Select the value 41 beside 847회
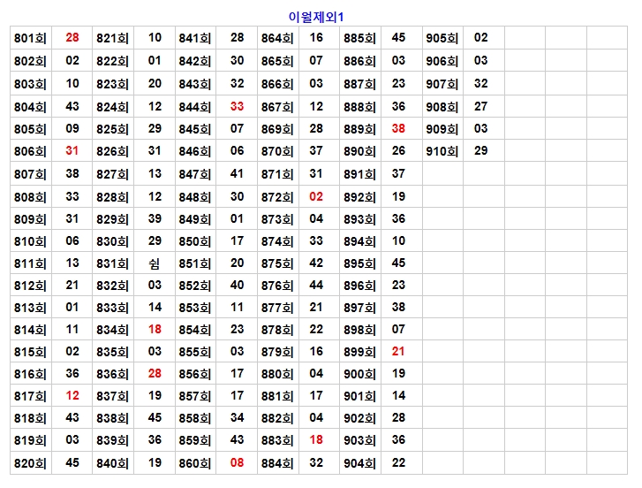Viewport: 642px width, 488px height. (x=237, y=173)
